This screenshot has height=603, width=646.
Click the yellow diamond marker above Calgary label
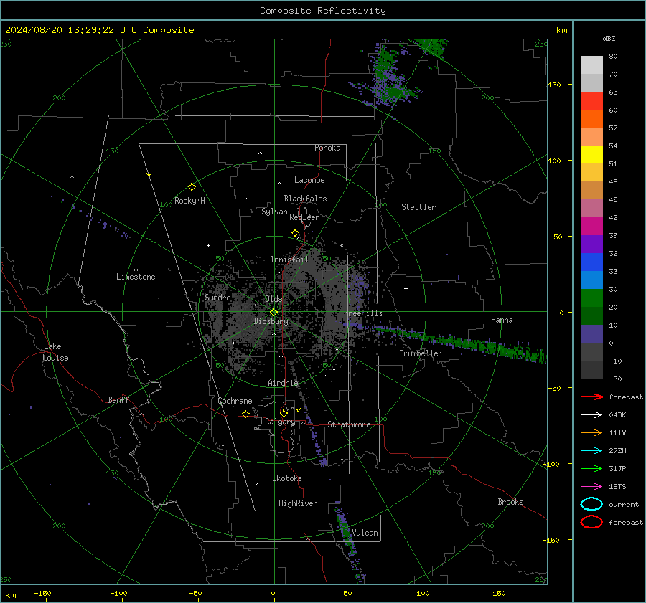tap(284, 413)
